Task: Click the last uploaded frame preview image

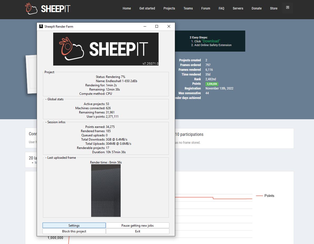Action: (x=106, y=191)
